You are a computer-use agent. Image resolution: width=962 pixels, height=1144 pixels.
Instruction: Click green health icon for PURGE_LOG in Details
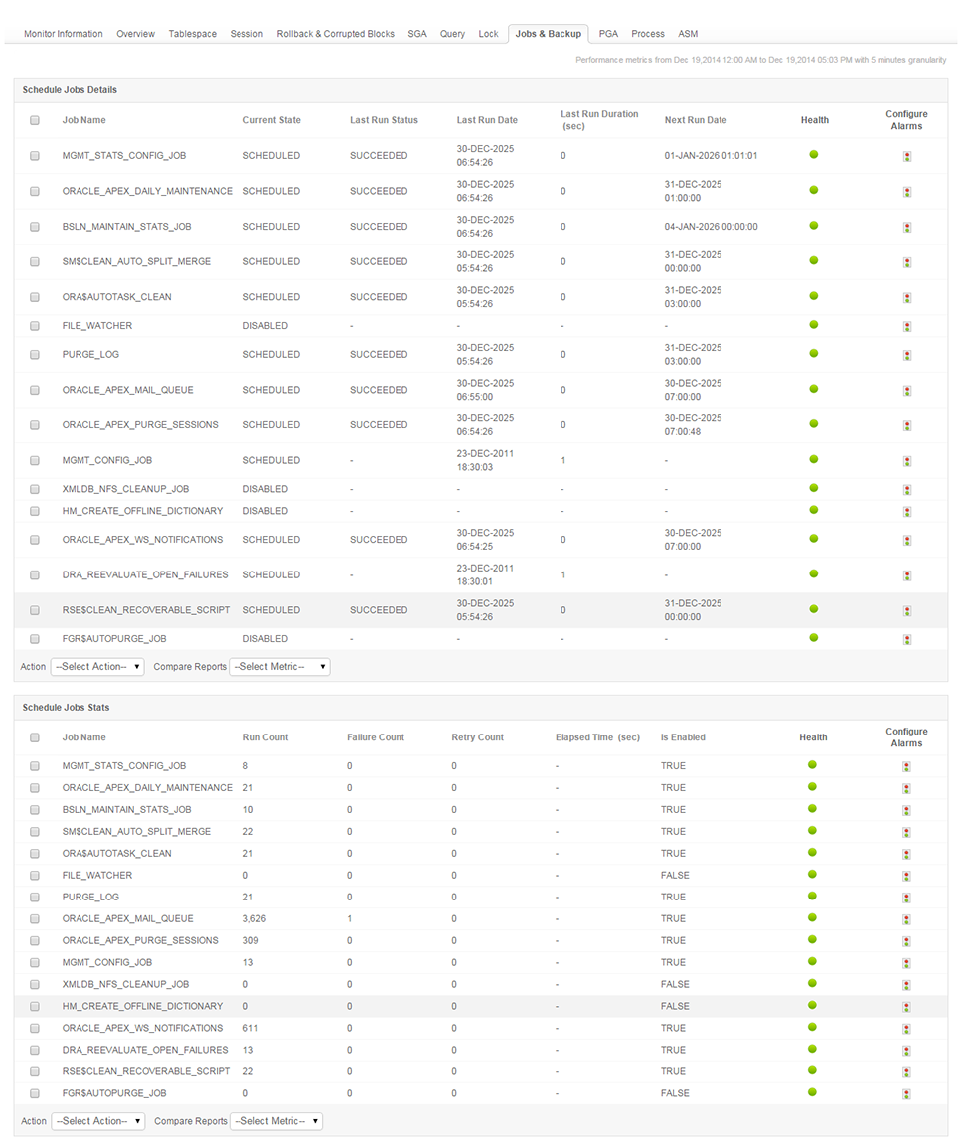click(x=814, y=353)
